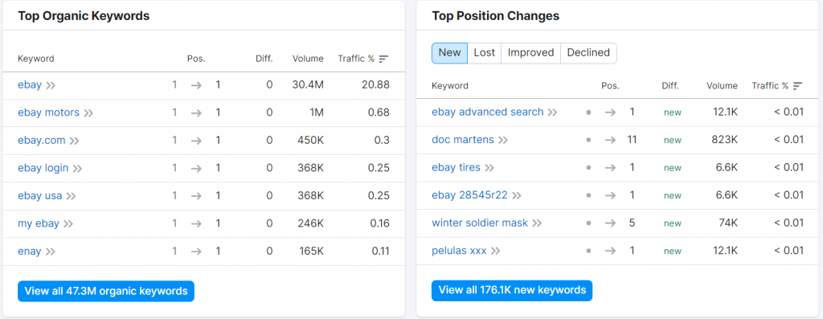This screenshot has height=319, width=823.
Task: Click position 5 for winter soldier mask
Action: [x=632, y=223]
